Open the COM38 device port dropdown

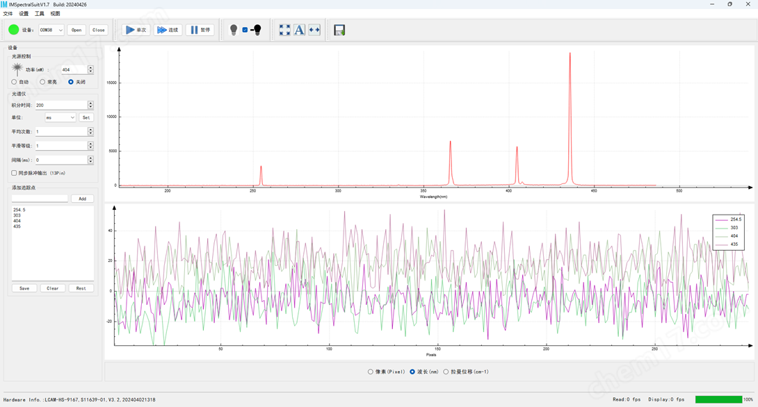[51, 30]
